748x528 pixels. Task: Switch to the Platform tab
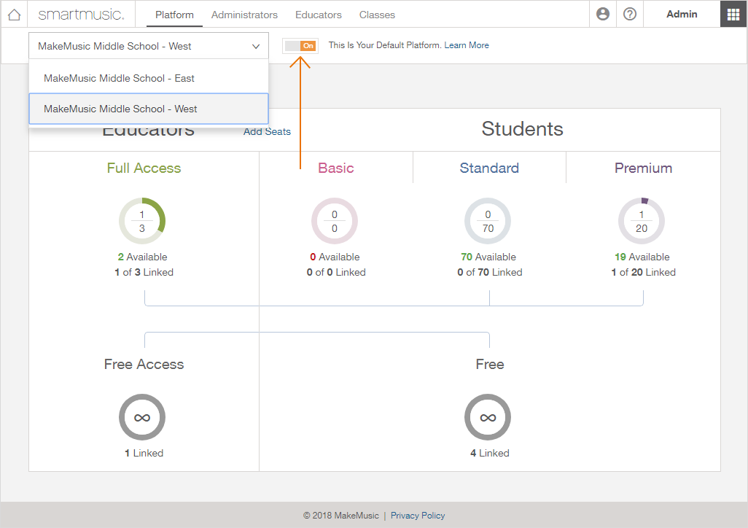click(x=174, y=15)
